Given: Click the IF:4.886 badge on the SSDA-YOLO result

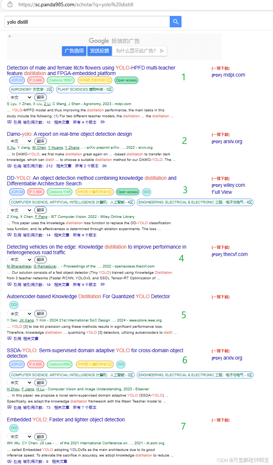Looking at the screenshot, I should click(36, 364).
